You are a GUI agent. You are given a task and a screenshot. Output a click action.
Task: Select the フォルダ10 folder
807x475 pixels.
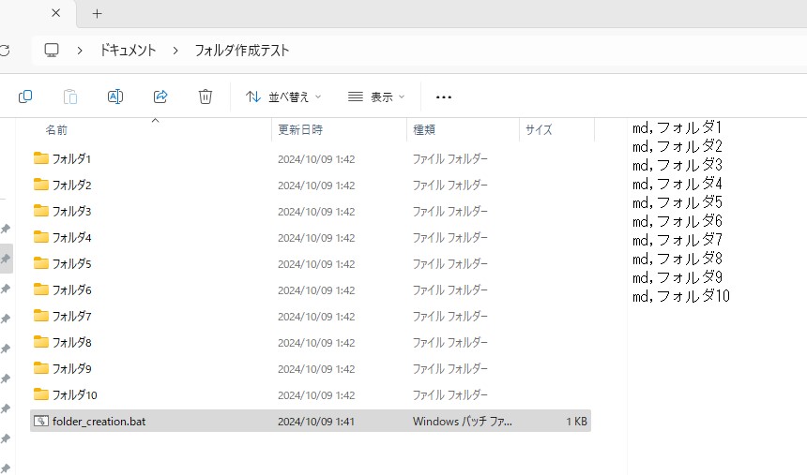[x=74, y=395]
